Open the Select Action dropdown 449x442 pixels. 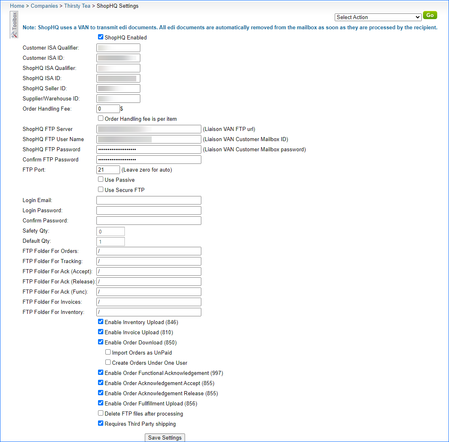tap(378, 17)
